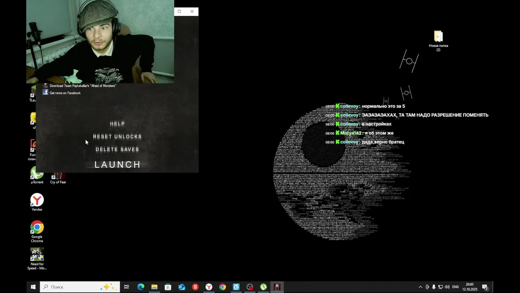Screen dimensions: 520x293
Task: Open Yandex Browser from the taskbar
Action: [x=209, y=287]
